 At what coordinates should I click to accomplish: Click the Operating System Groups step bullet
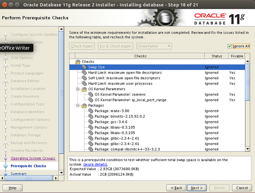point(6,158)
